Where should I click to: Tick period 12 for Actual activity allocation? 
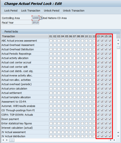94,58
